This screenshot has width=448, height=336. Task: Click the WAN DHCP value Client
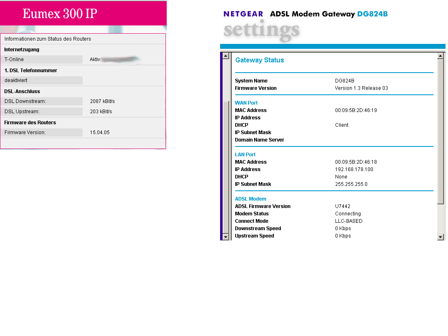coord(342,125)
